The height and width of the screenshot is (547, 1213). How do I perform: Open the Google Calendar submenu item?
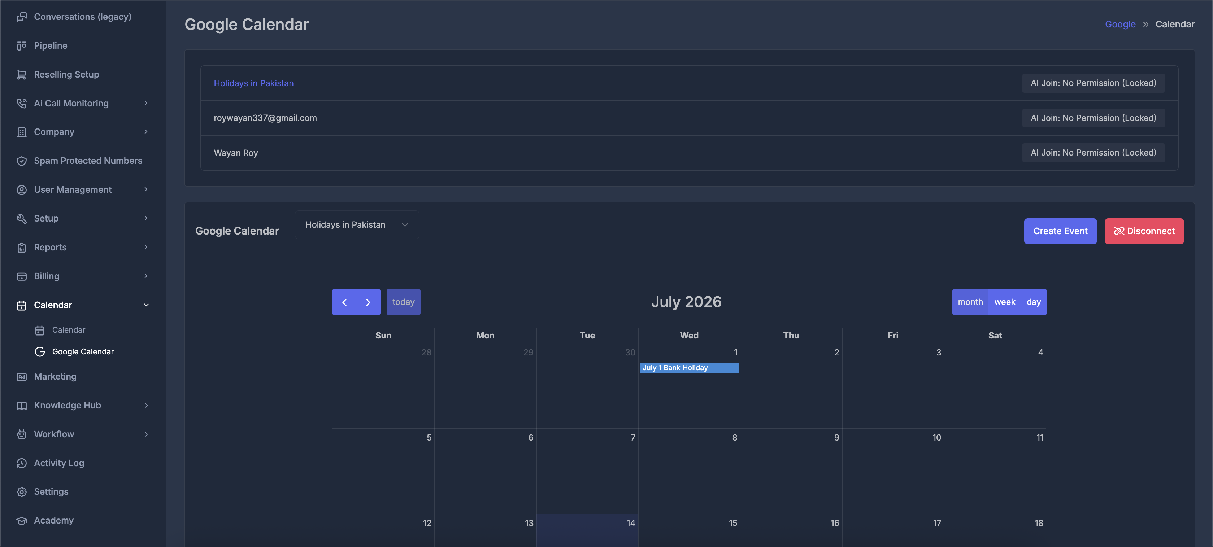point(83,352)
